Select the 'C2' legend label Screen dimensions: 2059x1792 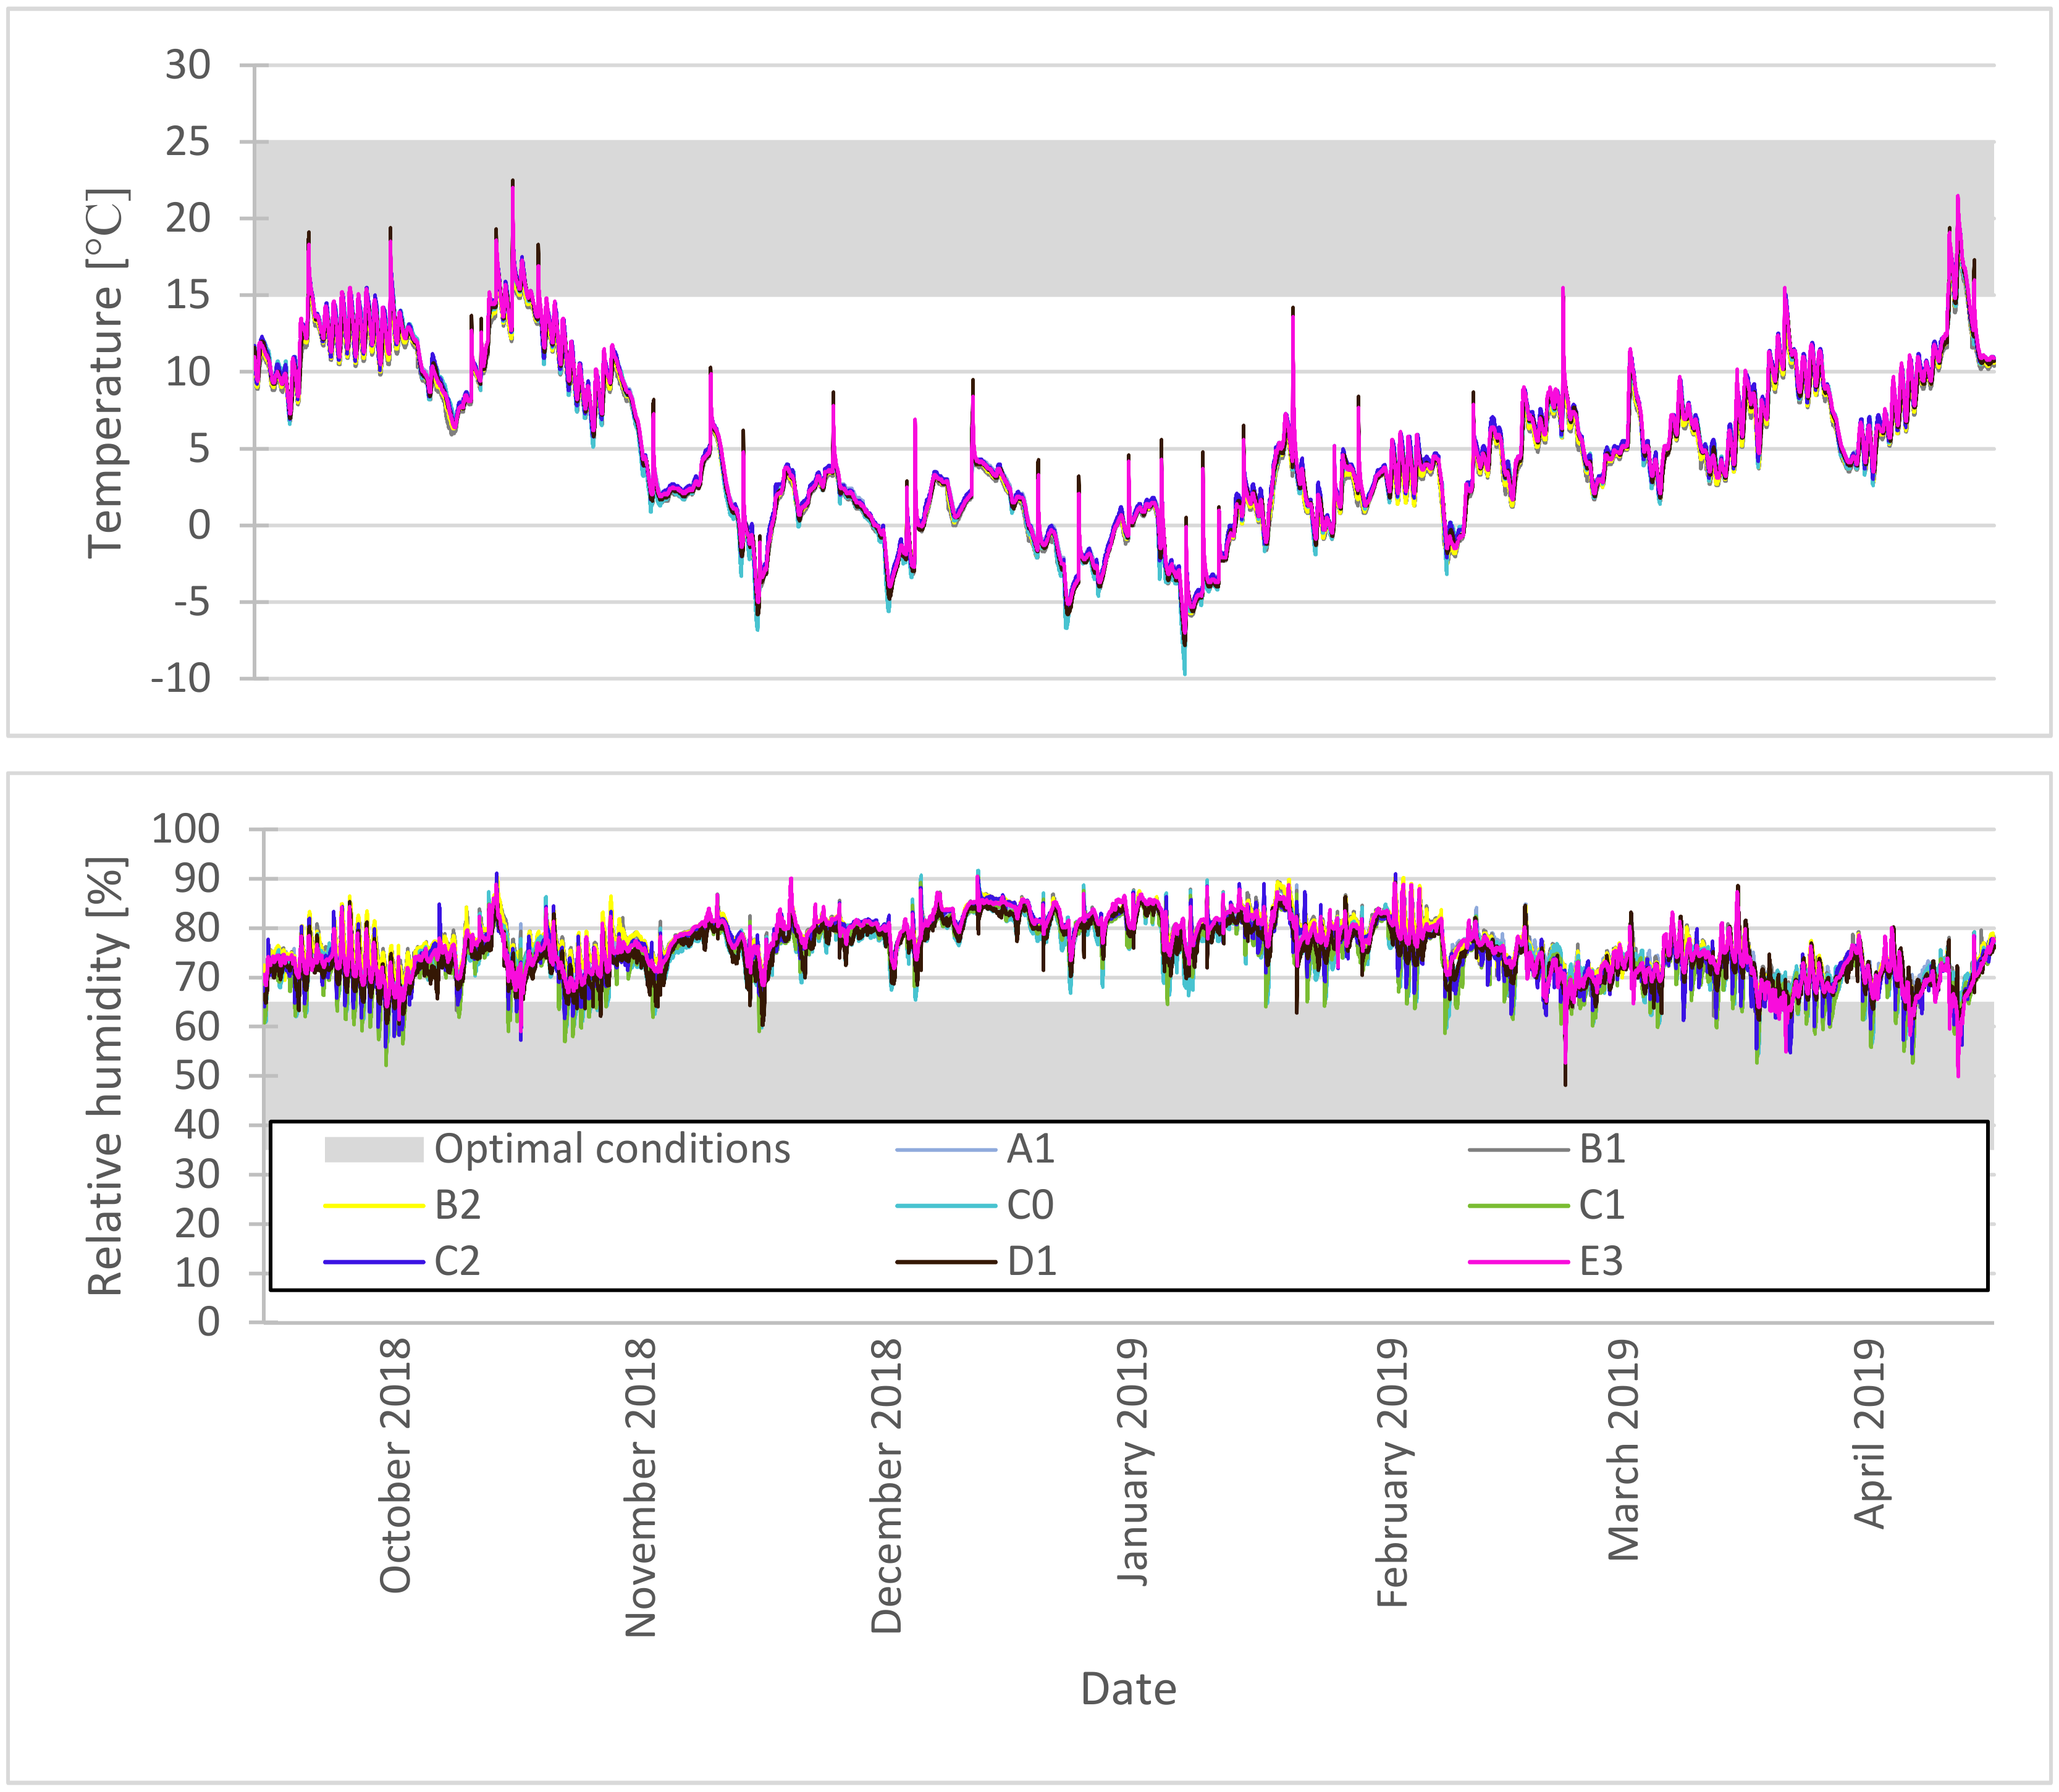[x=458, y=1261]
